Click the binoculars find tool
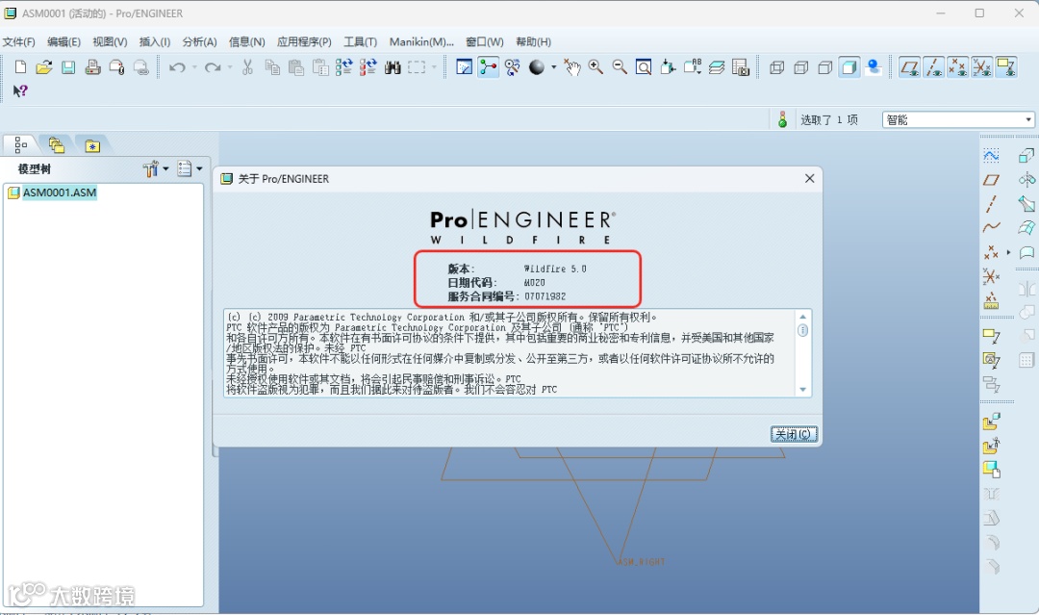The image size is (1039, 615). click(393, 67)
